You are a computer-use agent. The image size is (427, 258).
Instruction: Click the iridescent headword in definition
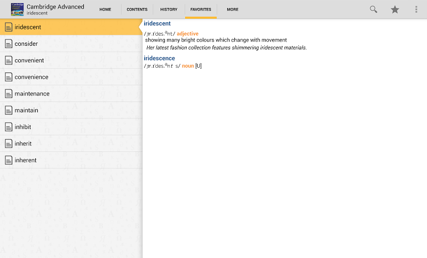[x=157, y=23]
